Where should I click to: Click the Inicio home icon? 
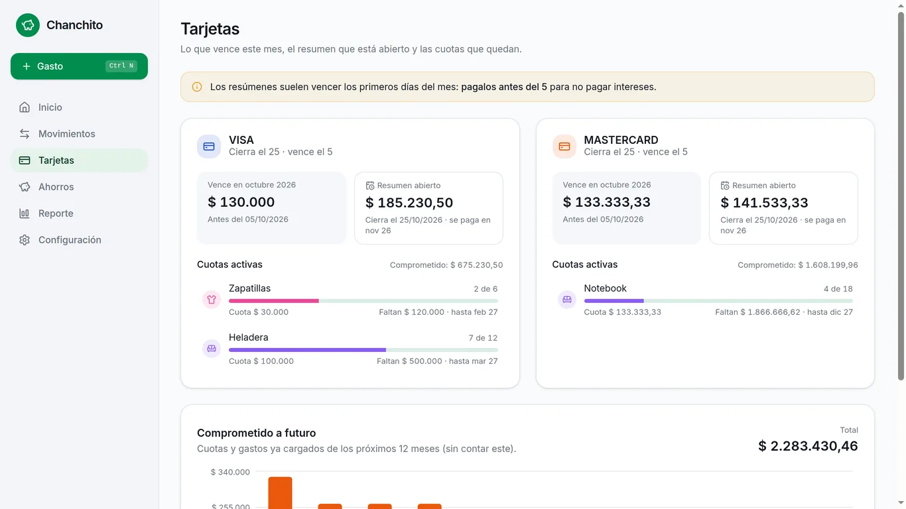coord(25,107)
